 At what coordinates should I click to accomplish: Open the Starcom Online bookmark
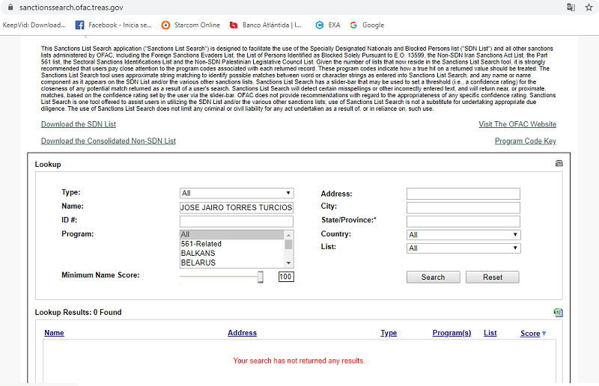tap(191, 25)
